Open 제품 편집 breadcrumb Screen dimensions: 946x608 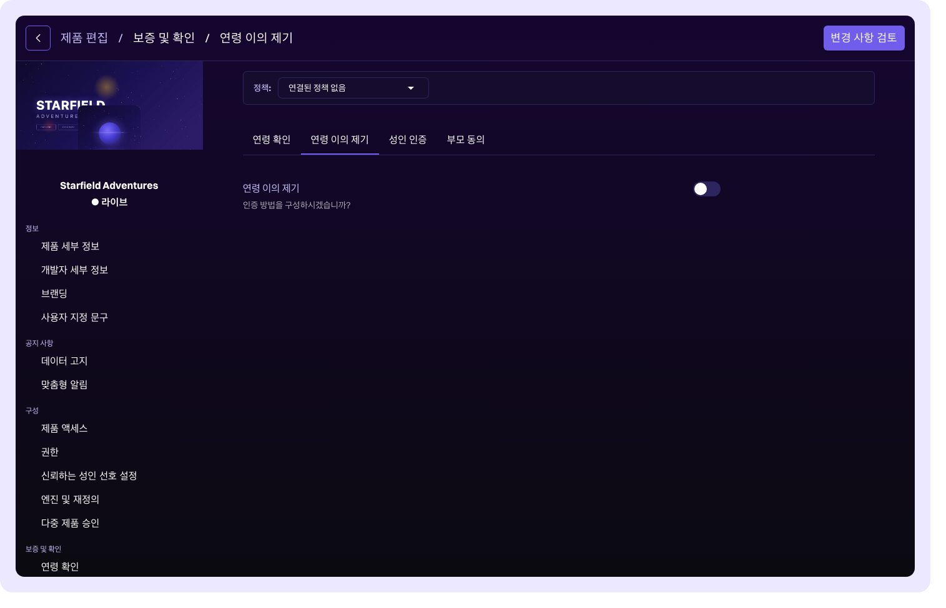84,38
